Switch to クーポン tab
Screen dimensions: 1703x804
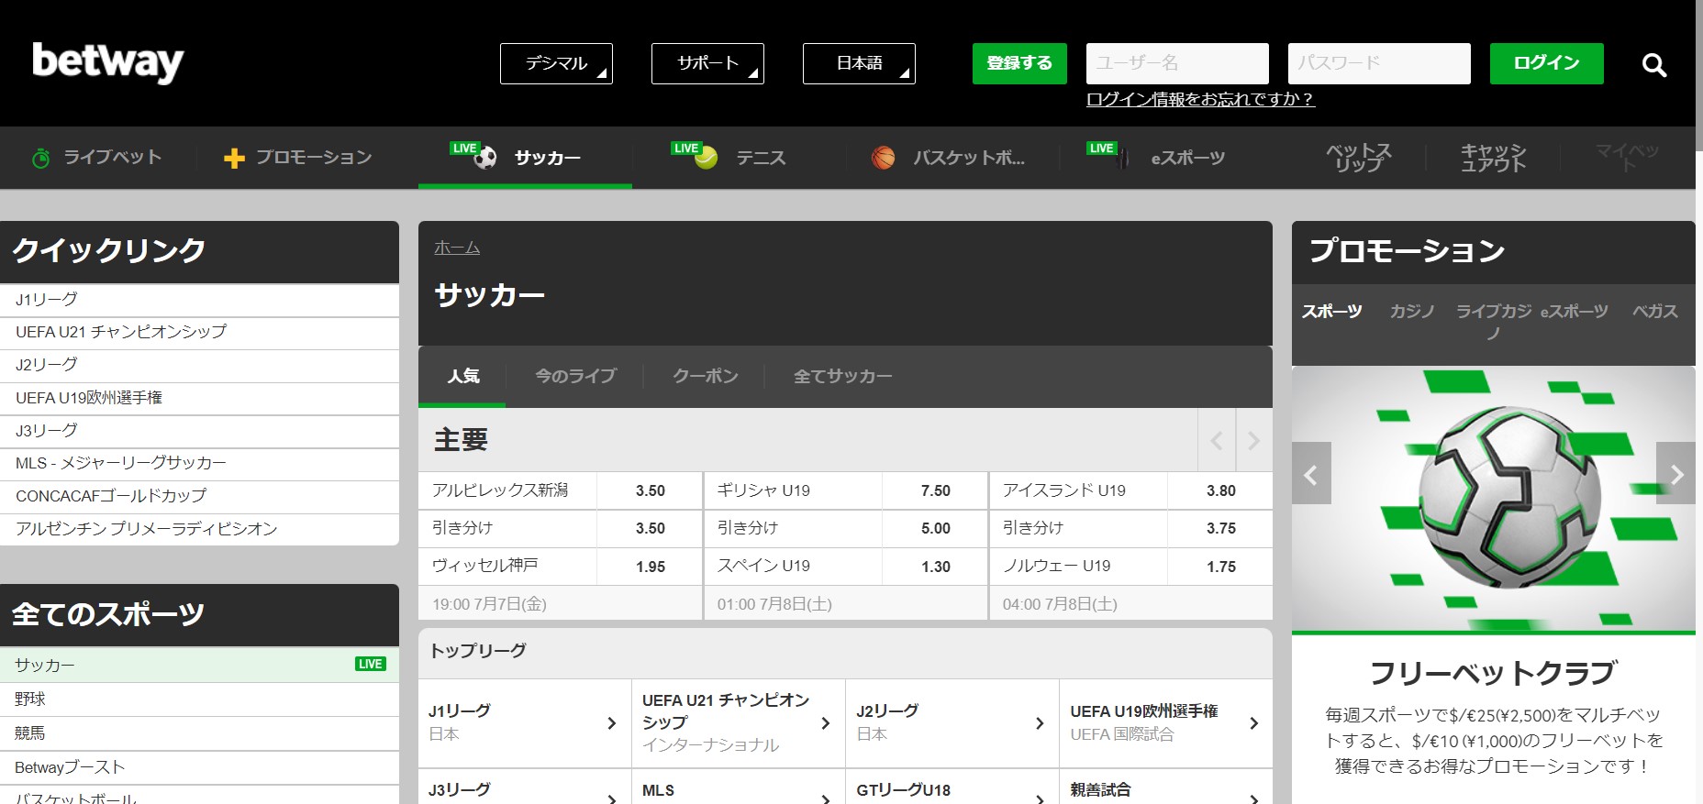705,376
